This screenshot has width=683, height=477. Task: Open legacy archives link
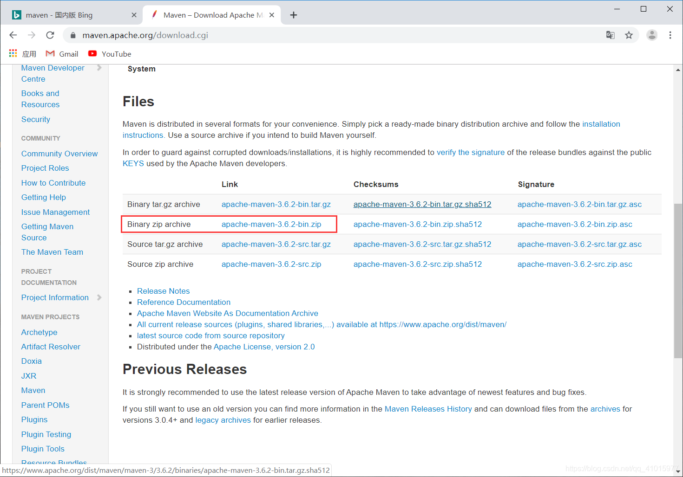pos(223,420)
